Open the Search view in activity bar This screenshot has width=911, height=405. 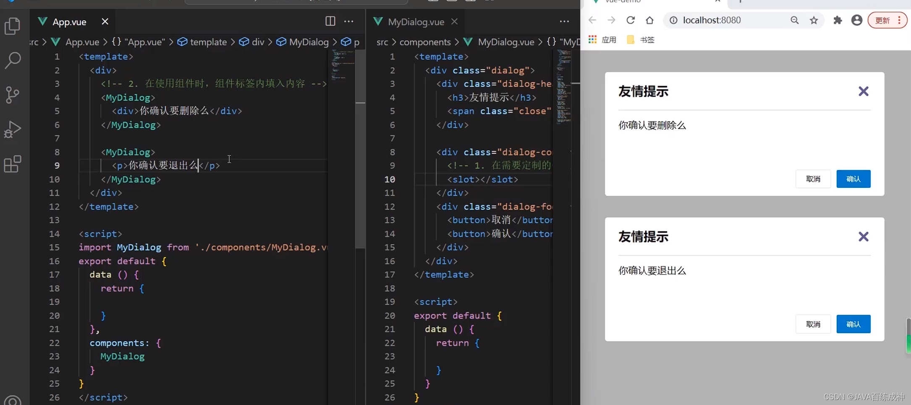pyautogui.click(x=13, y=60)
